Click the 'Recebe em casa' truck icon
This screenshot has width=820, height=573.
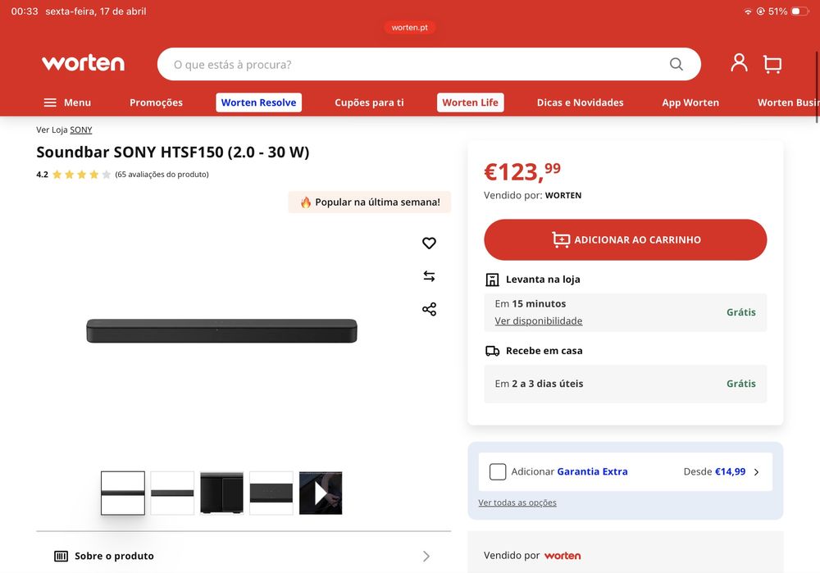pos(492,351)
